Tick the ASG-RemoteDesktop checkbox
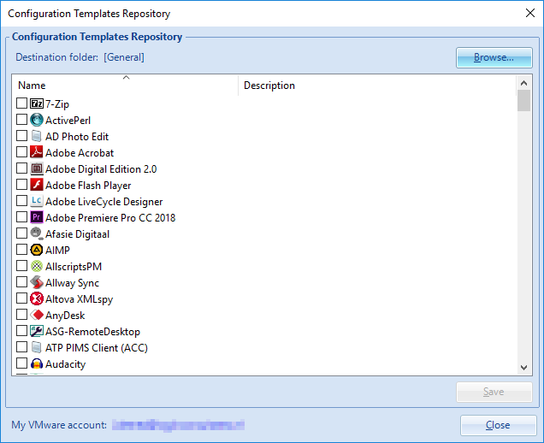The width and height of the screenshot is (544, 443). pos(22,332)
